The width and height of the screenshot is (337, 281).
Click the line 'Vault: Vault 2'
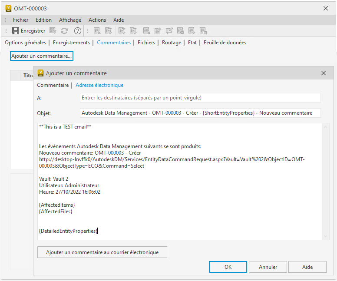pos(53,179)
